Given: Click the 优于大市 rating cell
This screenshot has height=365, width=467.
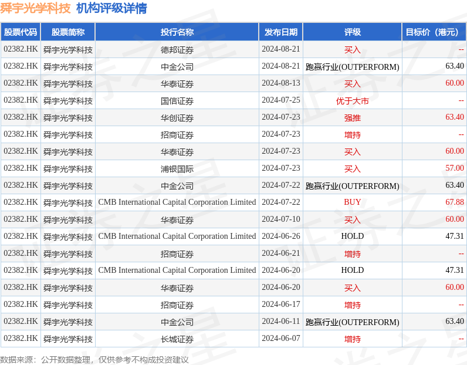Looking at the screenshot, I should click(x=353, y=101).
